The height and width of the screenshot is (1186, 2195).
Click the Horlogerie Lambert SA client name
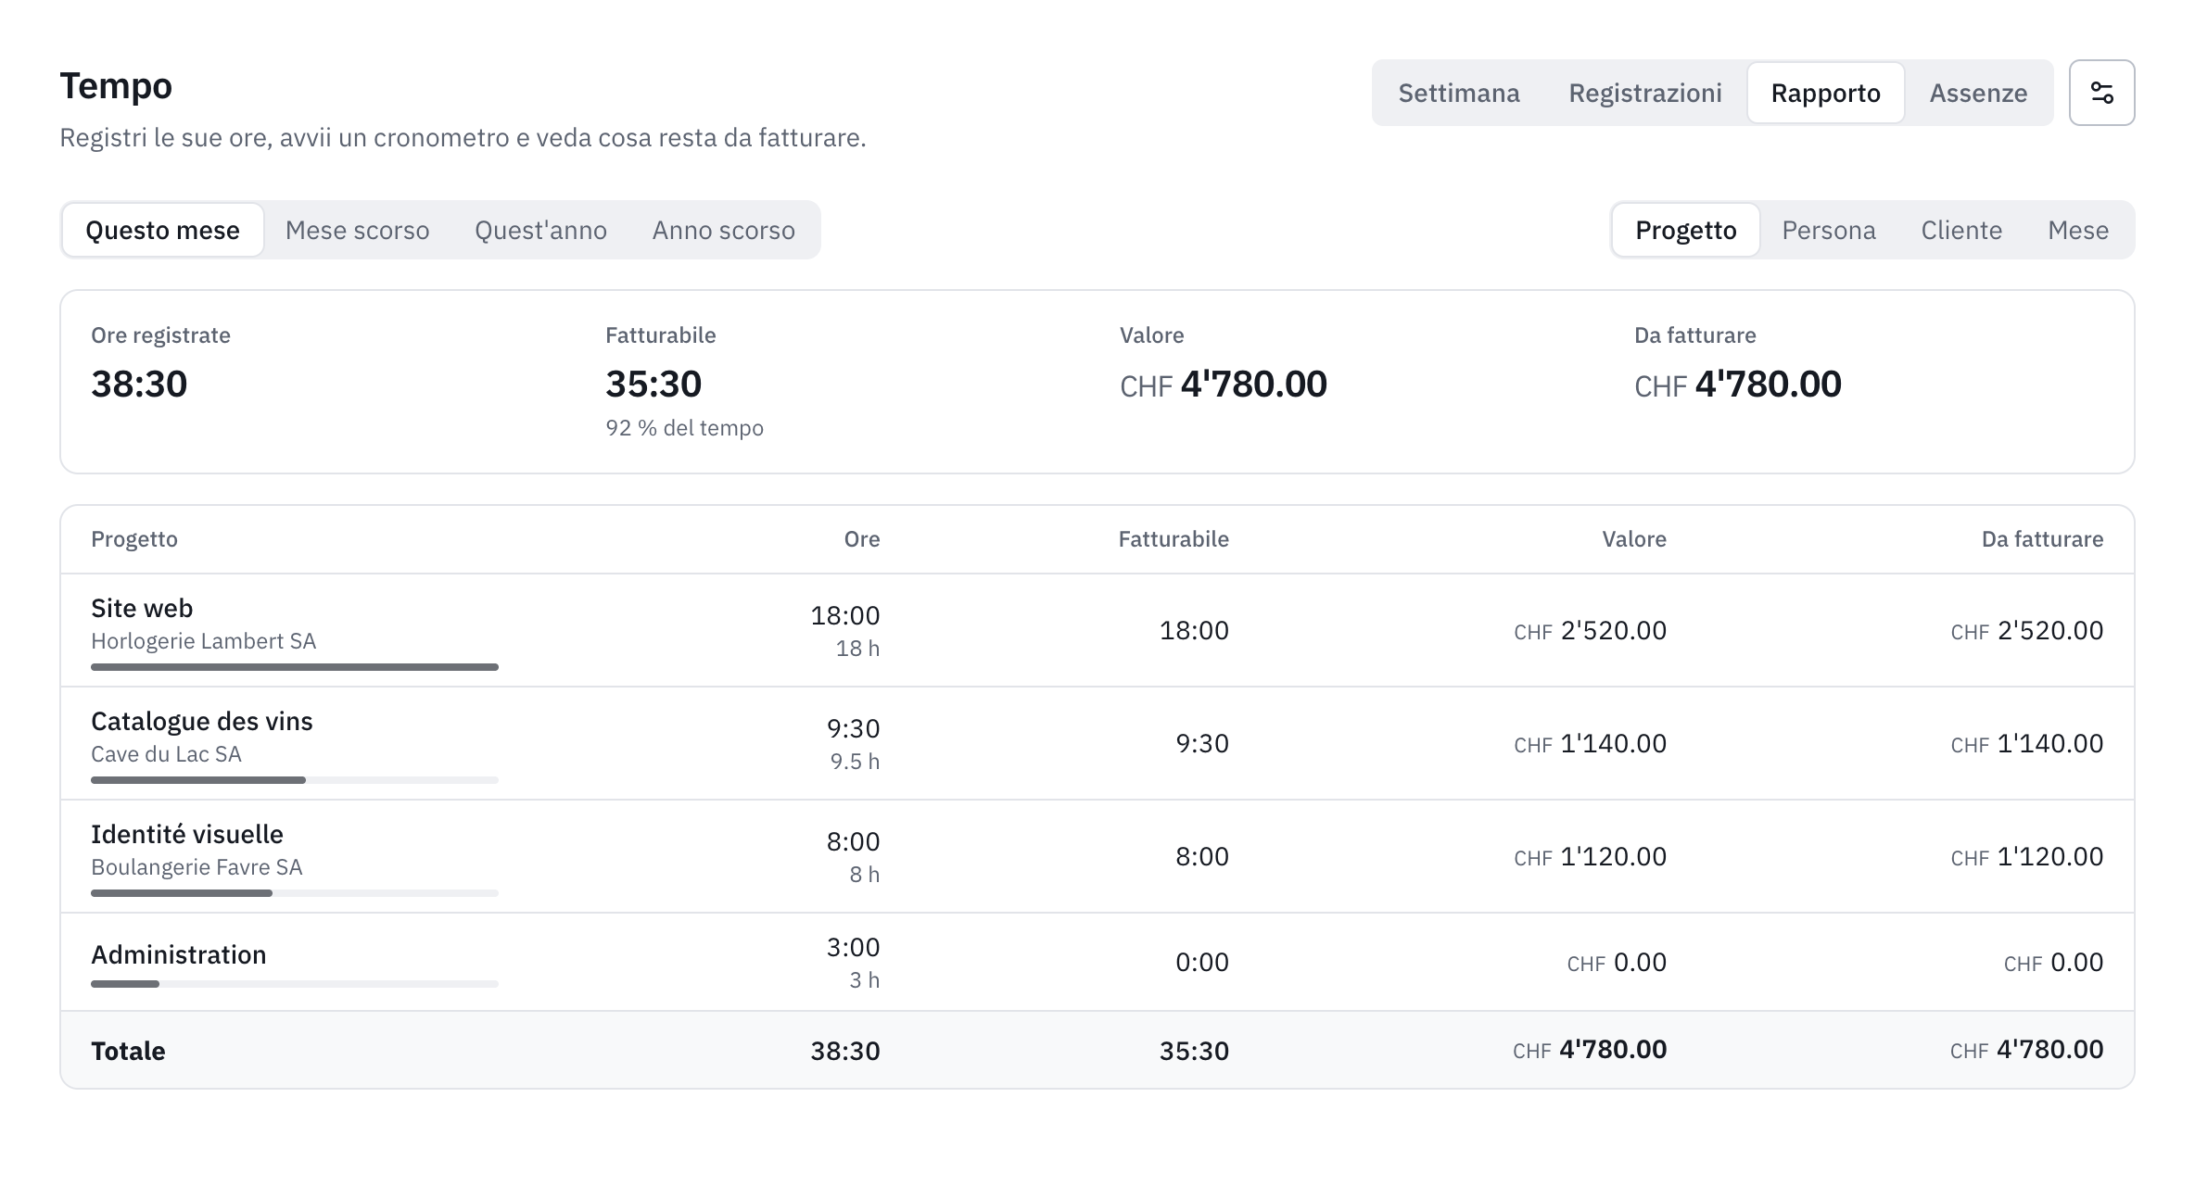pyautogui.click(x=204, y=641)
